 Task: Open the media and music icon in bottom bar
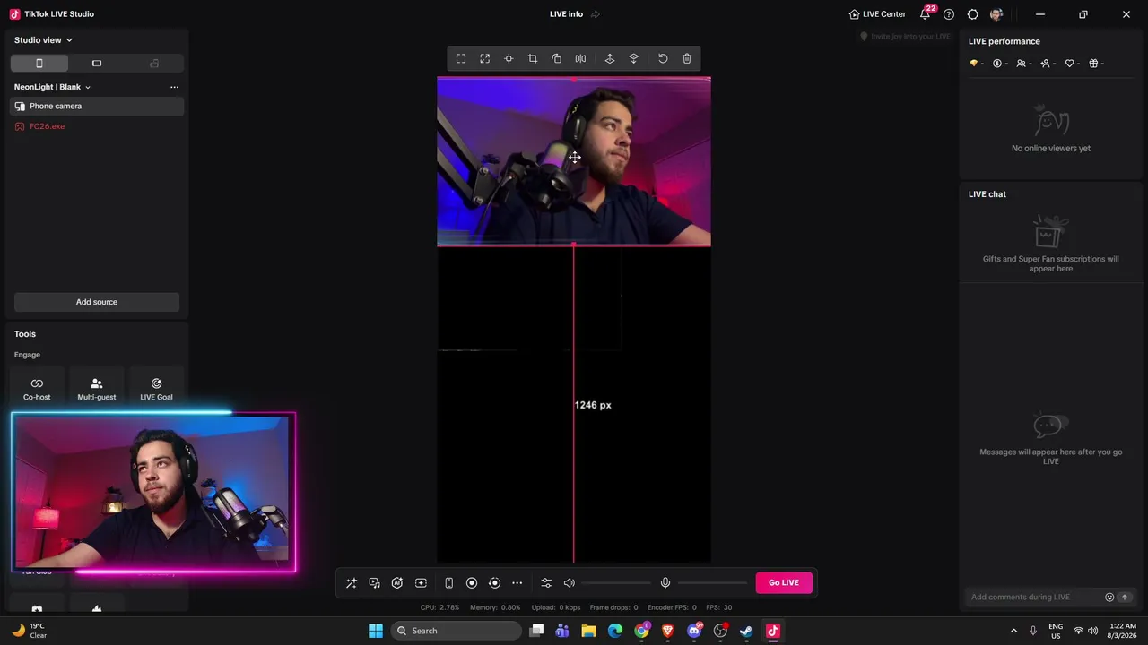(375, 583)
